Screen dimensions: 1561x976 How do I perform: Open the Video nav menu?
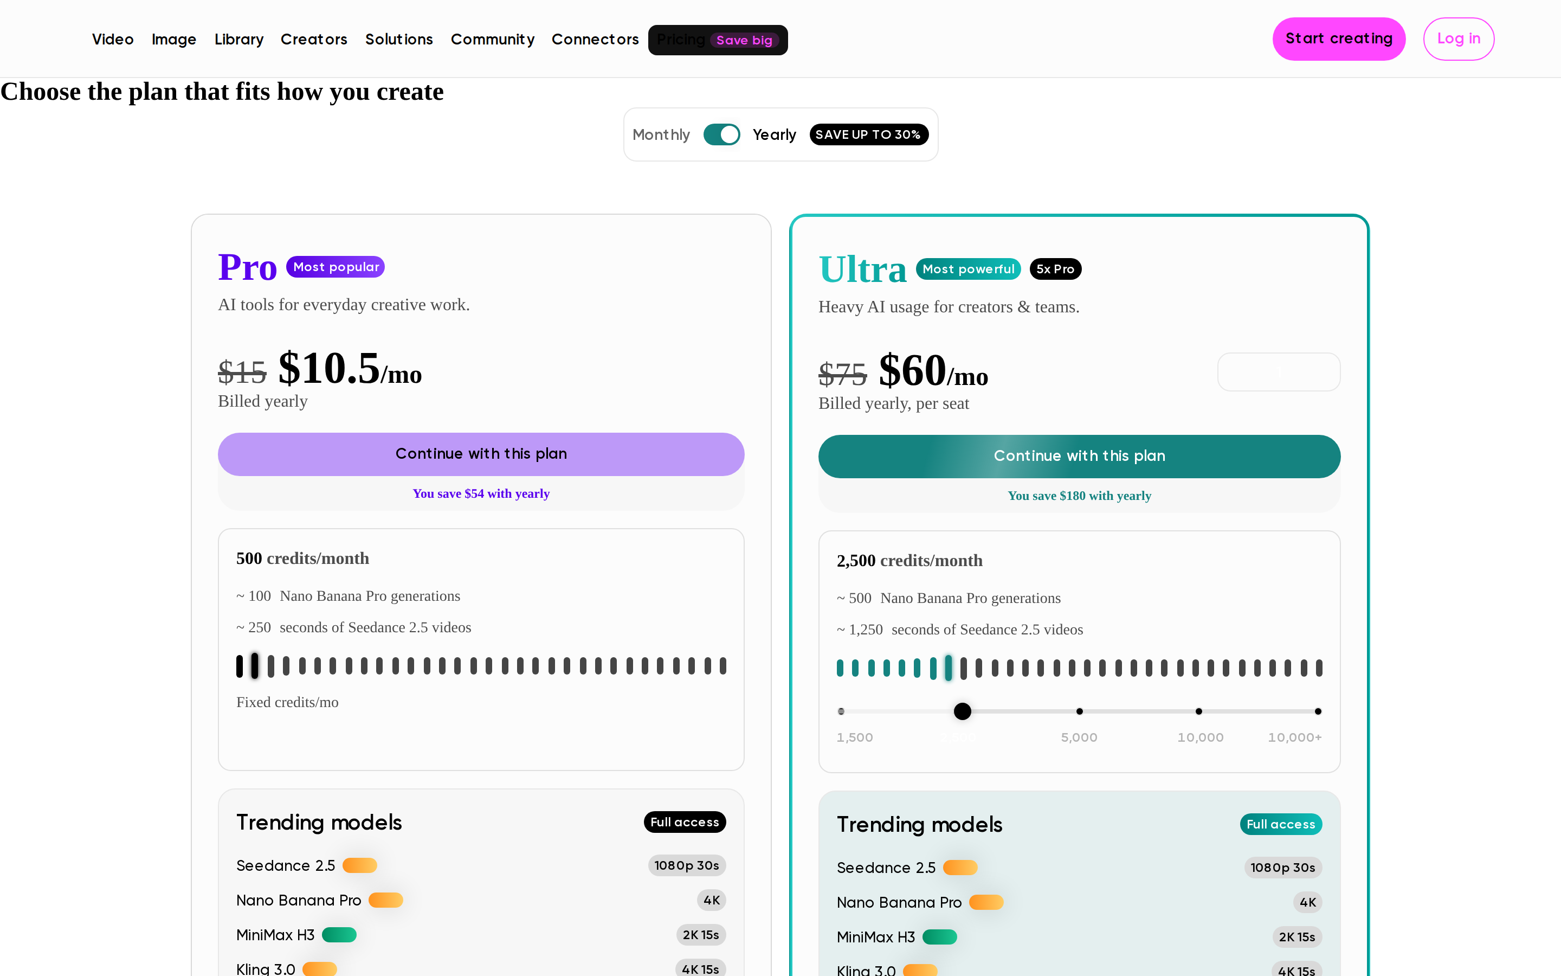pos(112,40)
